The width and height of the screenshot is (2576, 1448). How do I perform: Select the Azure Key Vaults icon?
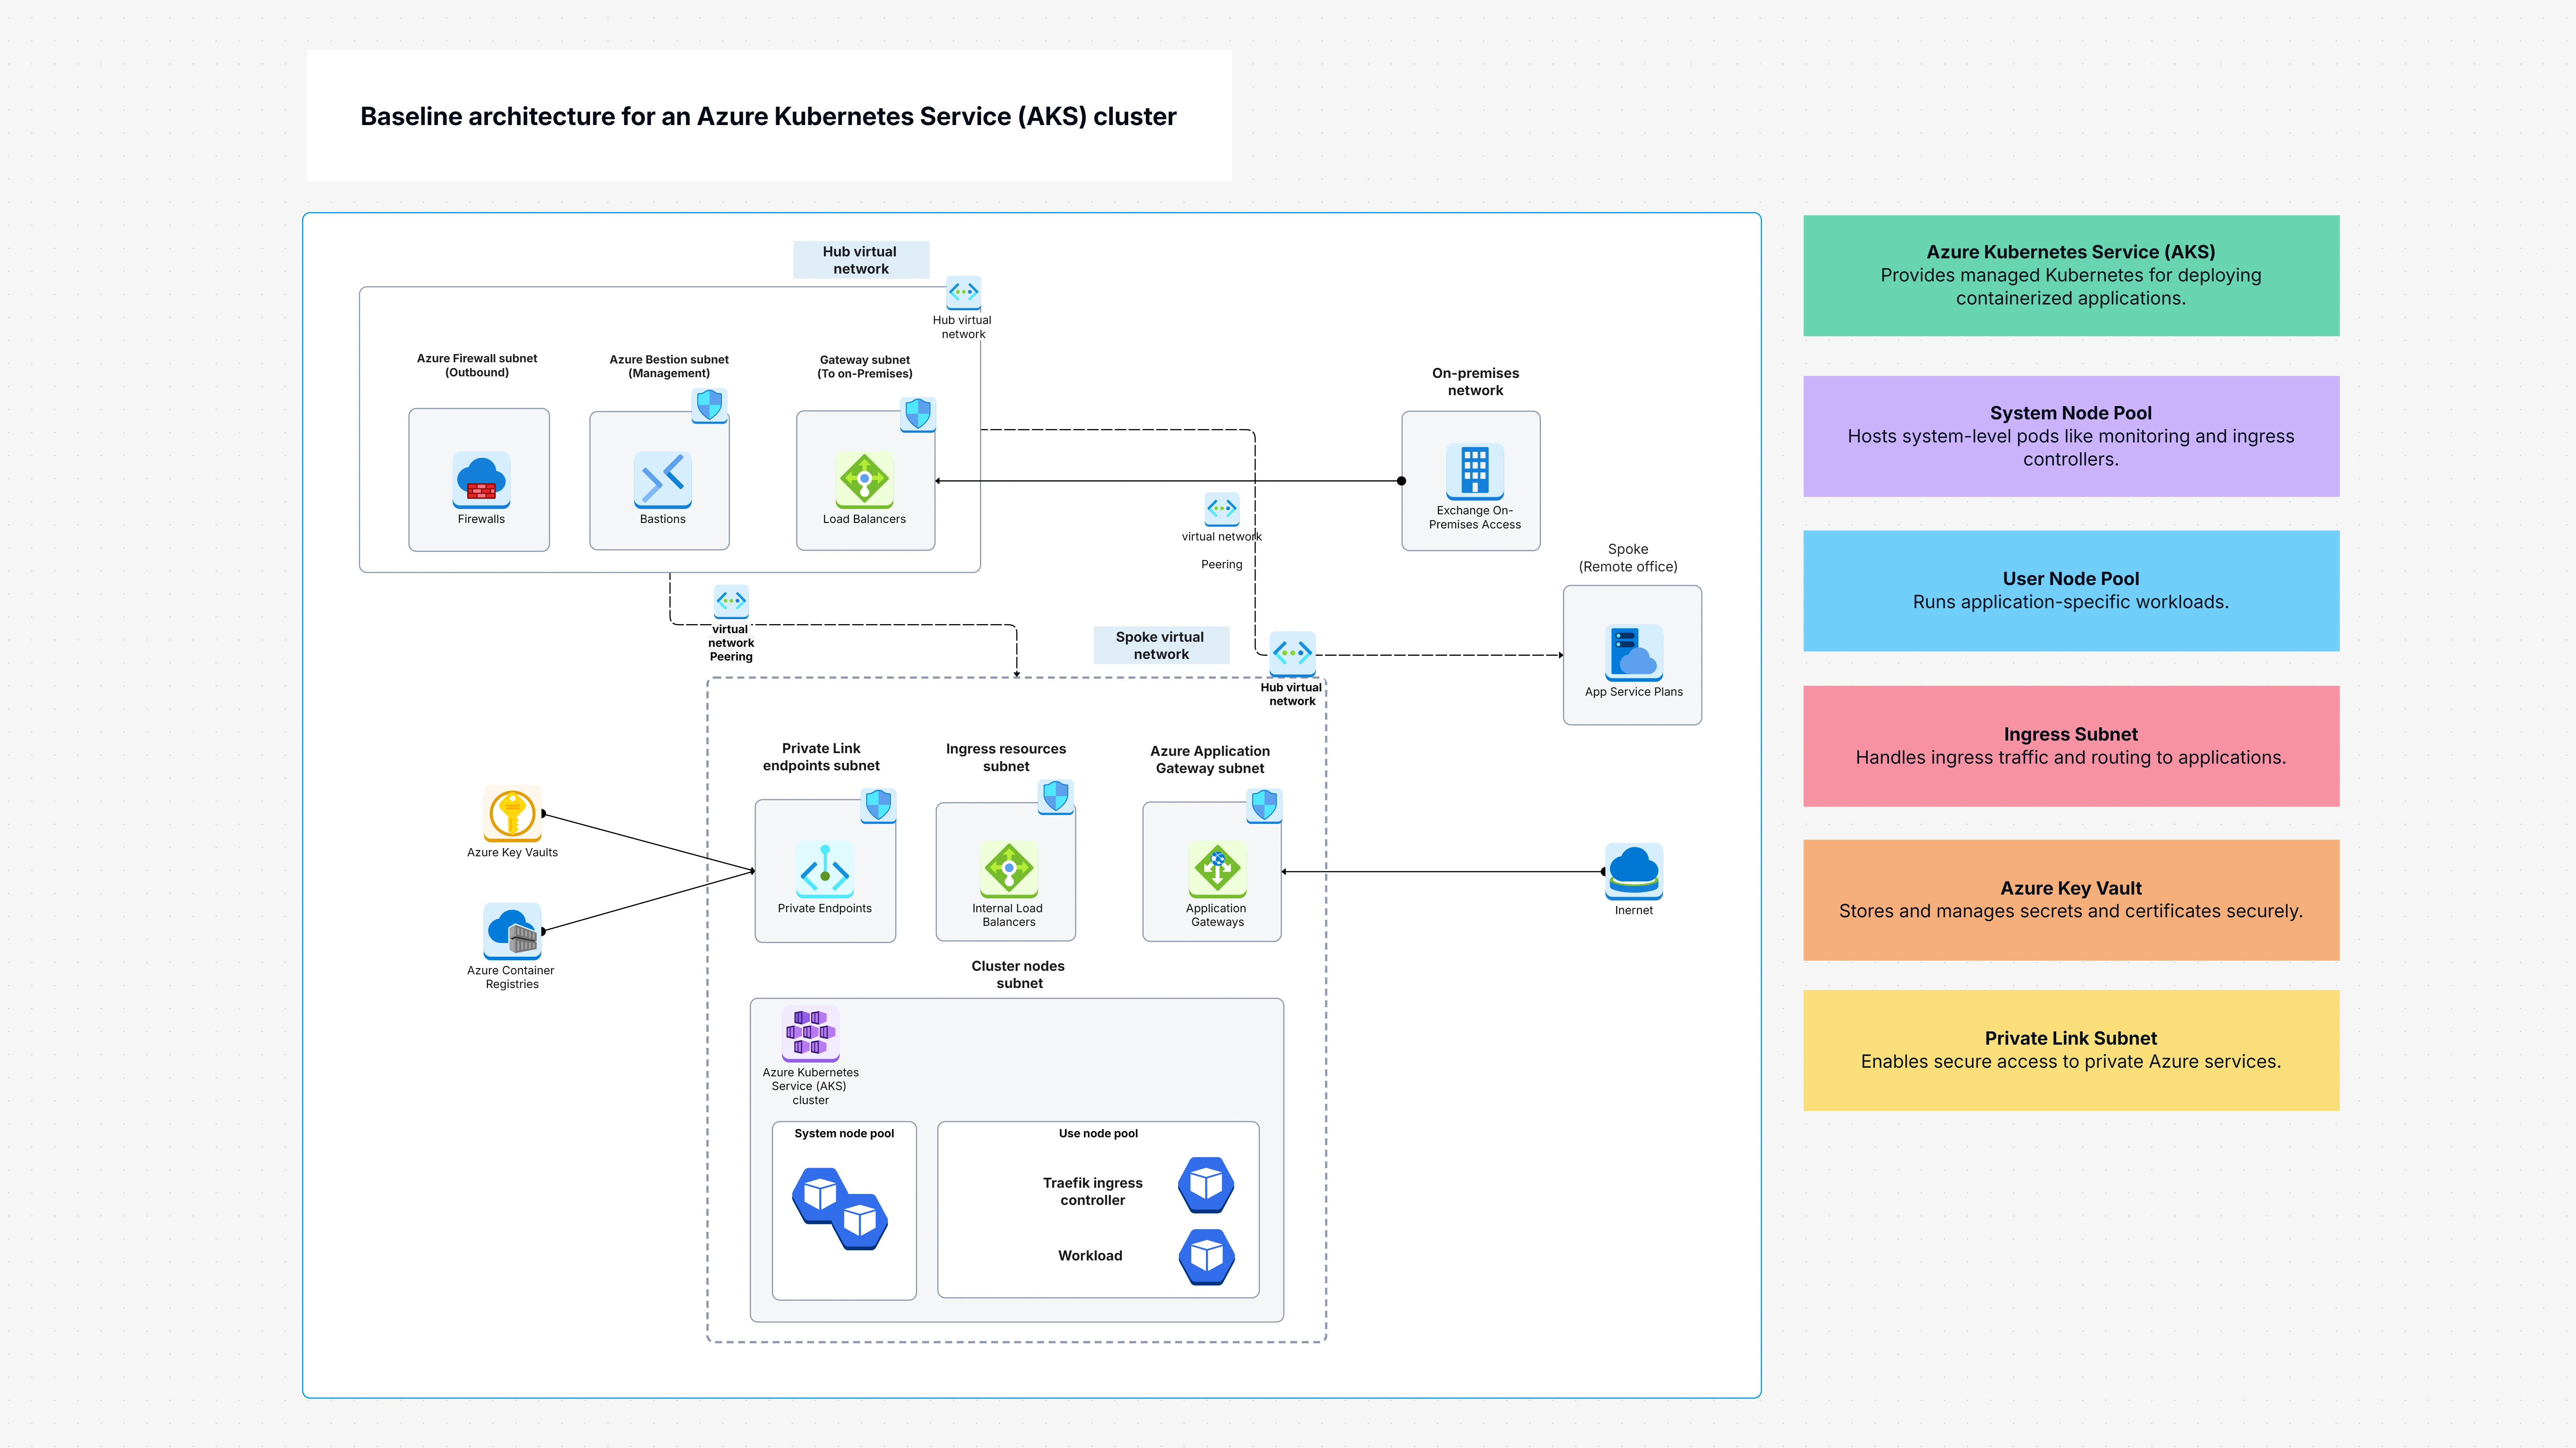click(512, 813)
